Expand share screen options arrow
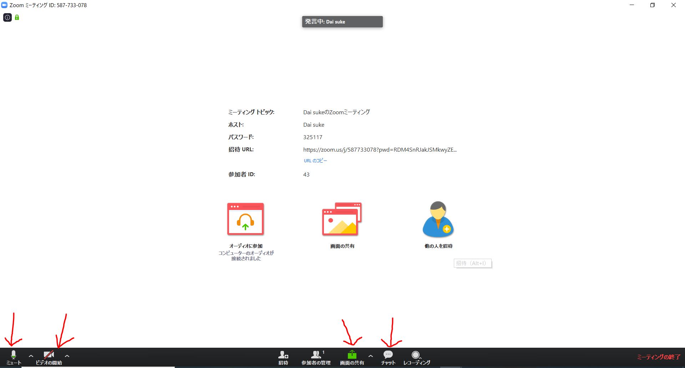Screen dimensions: 685x368 click(371, 356)
